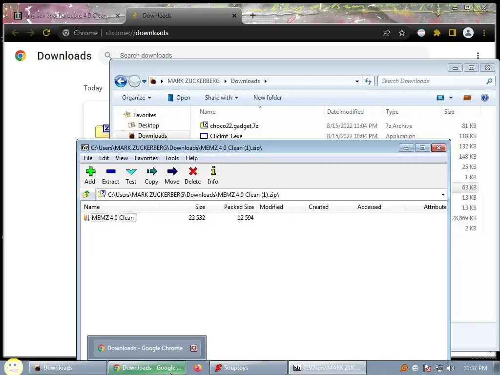Open the Organize dropdown in Explorer
This screenshot has width=500, height=375.
coord(137,98)
